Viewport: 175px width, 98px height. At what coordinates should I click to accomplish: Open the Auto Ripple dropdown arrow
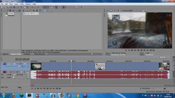point(54,7)
